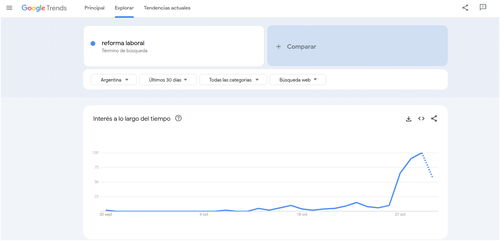Share the Trends exploration page

click(x=465, y=7)
